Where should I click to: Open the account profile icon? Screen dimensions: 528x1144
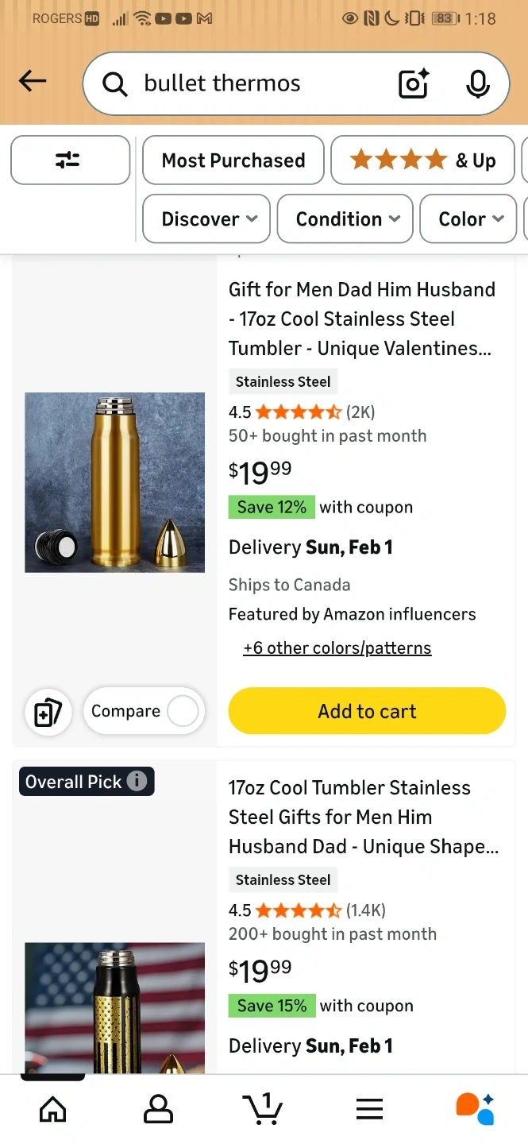158,1108
